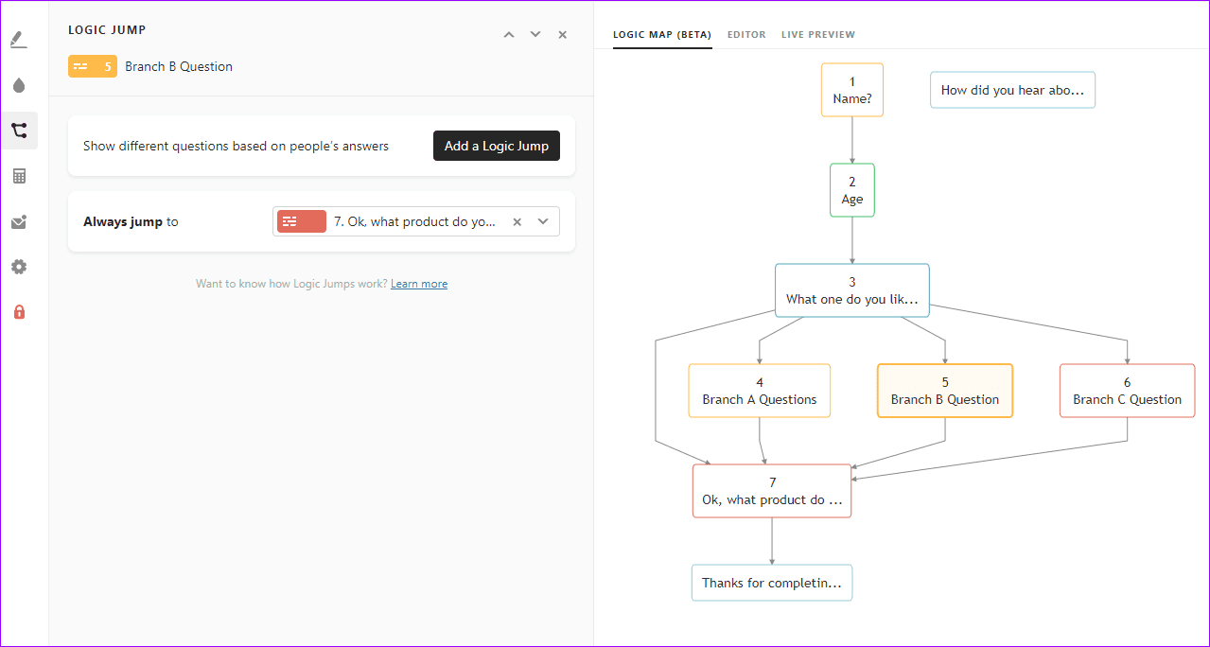Open the Build pencil icon in sidebar
Image resolution: width=1210 pixels, height=647 pixels.
(19, 40)
